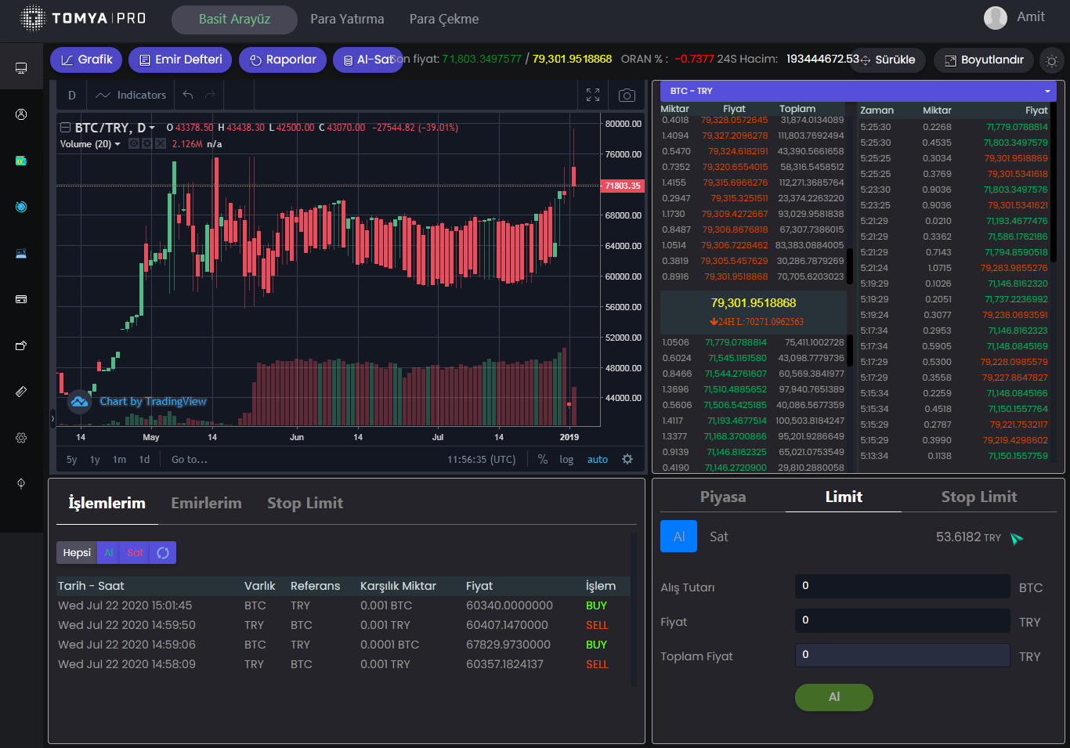Toggle auto scale on the chart
The height and width of the screenshot is (748, 1070).
point(598,460)
